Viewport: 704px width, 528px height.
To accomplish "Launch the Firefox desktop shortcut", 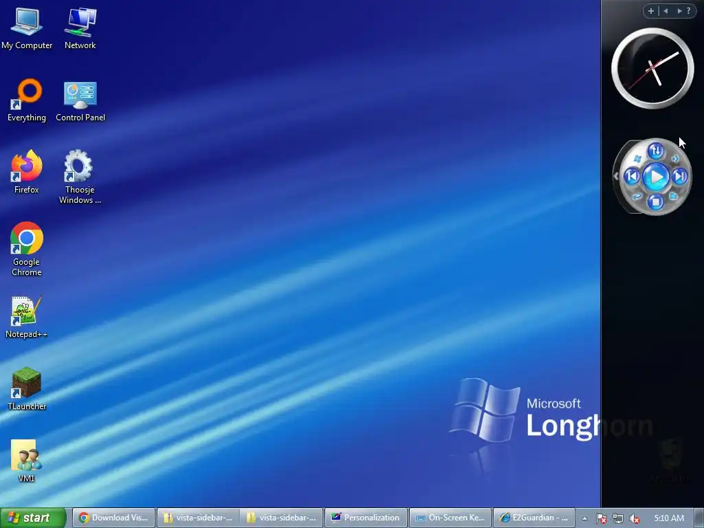I will coord(27,172).
